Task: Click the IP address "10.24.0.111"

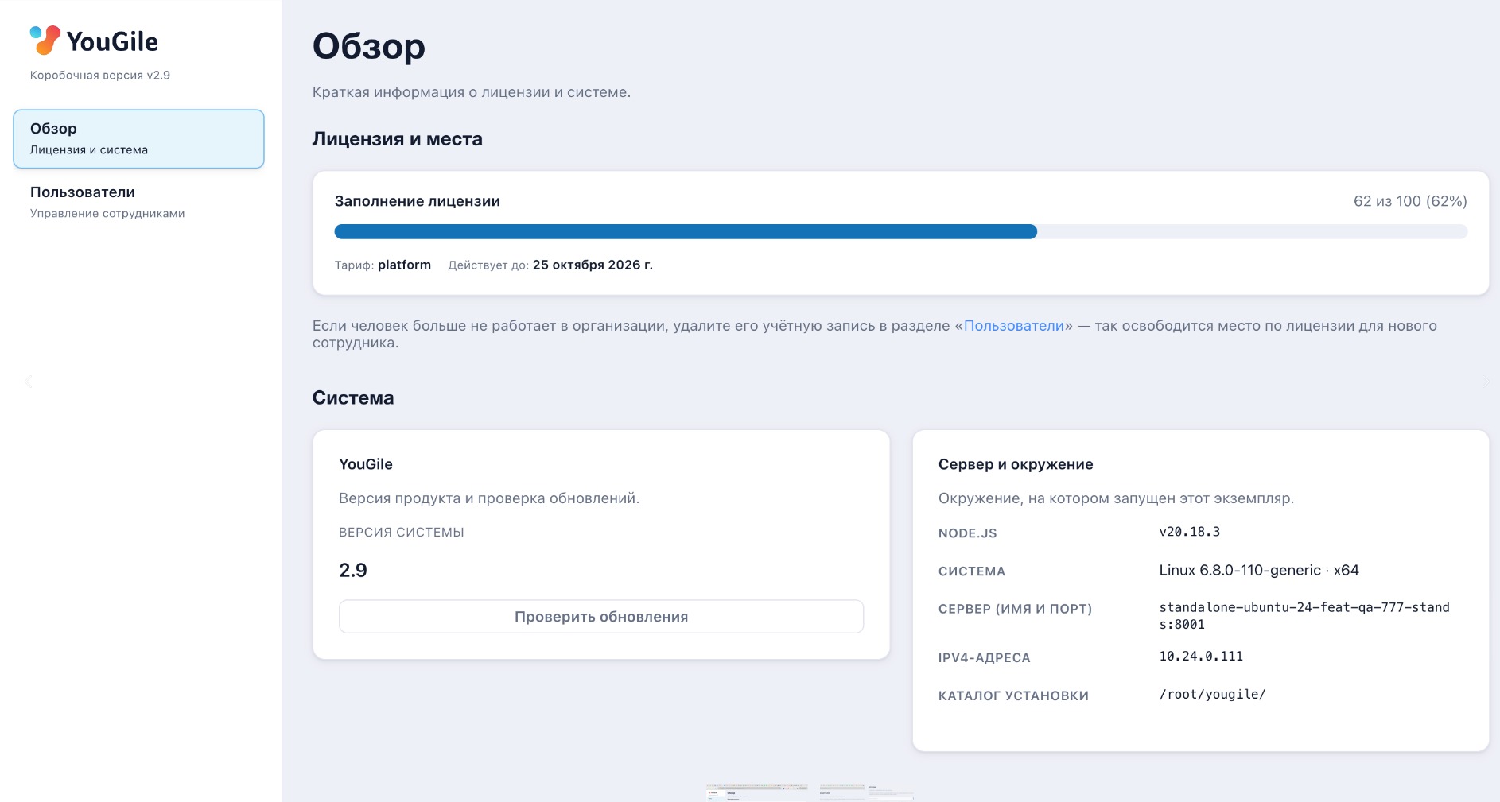Action: point(1201,657)
